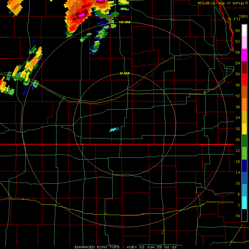Click the 54 value on the scale
This screenshot has height=249, width=249.
pyautogui.click(x=238, y=63)
